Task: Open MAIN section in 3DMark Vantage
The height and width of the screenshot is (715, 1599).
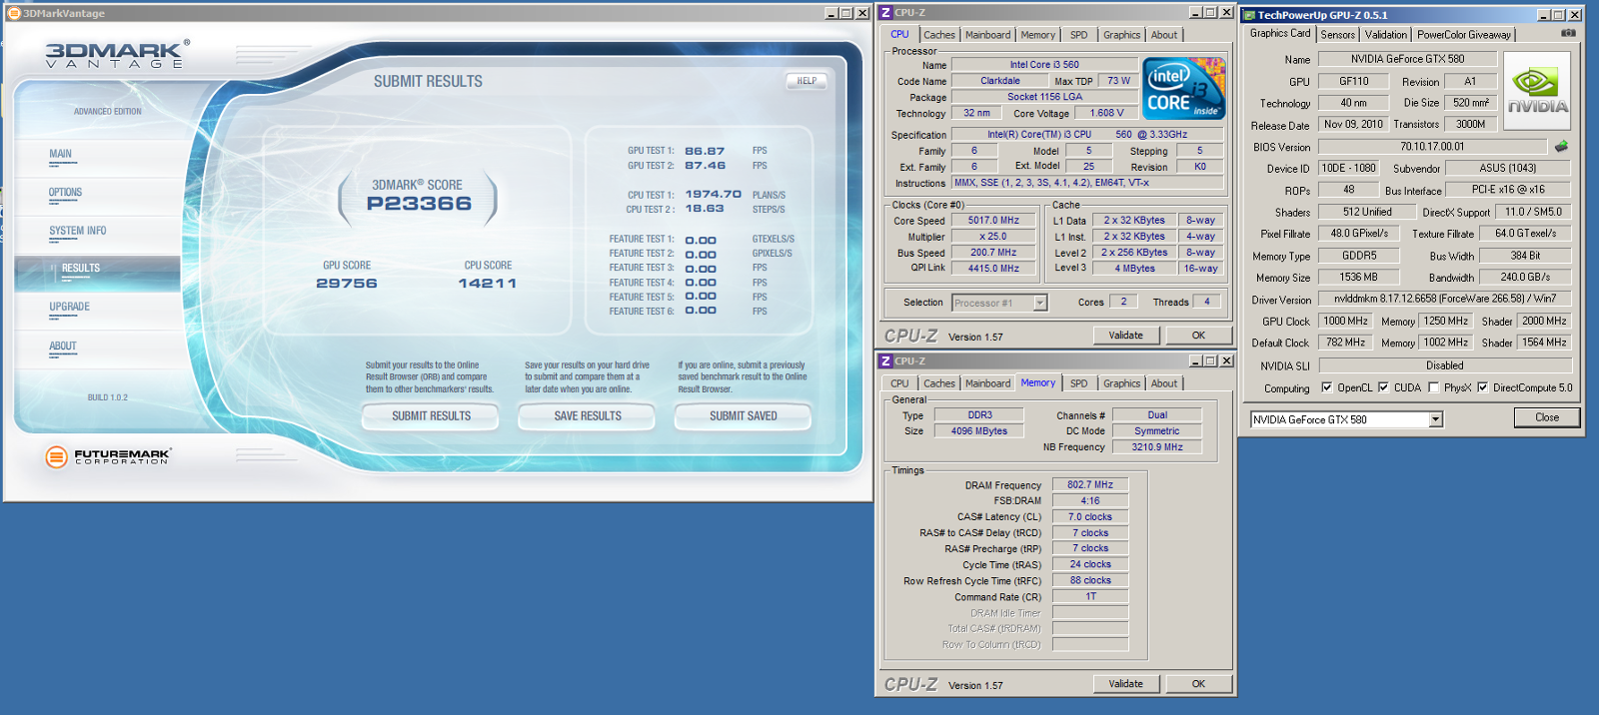Action: pos(60,154)
